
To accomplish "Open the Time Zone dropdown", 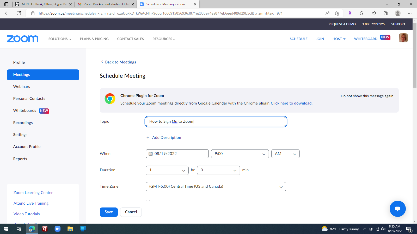I will tap(216, 187).
